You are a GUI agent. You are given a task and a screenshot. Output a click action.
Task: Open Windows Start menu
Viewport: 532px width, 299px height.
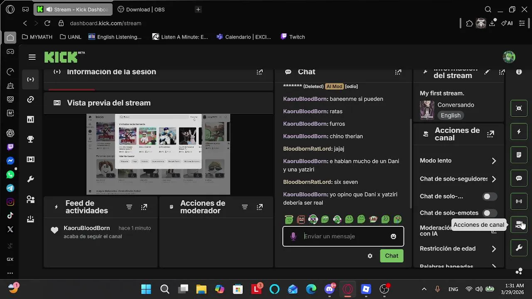146,289
